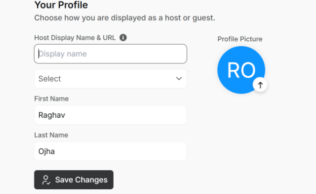The width and height of the screenshot is (316, 194).
Task: Click the Last Name field containing Ojha
Action: 110,152
